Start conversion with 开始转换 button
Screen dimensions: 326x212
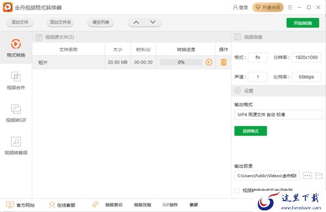pyautogui.click(x=303, y=23)
